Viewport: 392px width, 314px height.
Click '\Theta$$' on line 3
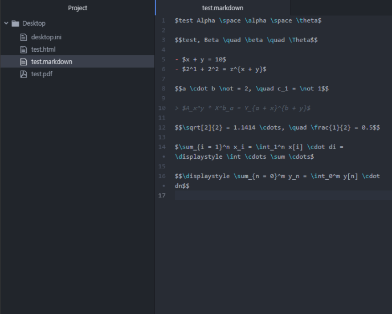coord(303,40)
